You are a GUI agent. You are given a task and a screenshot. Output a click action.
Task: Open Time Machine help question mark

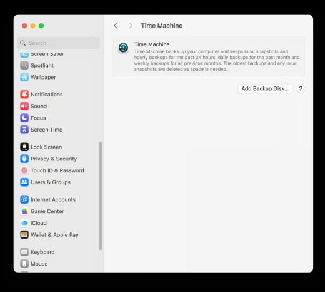[x=301, y=89]
